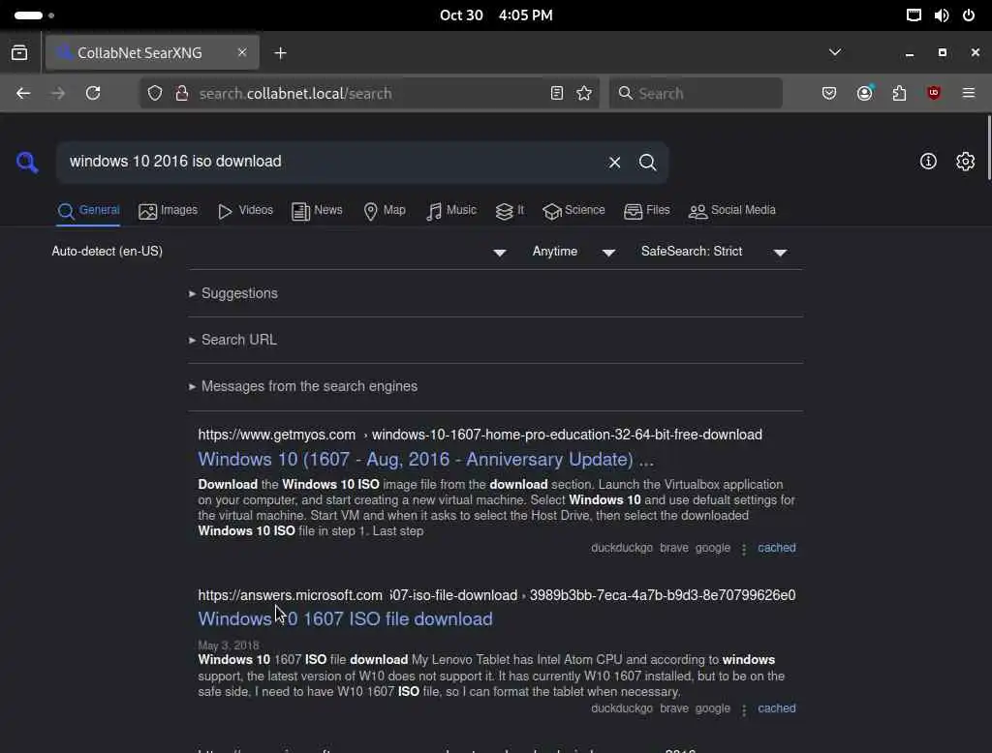The width and height of the screenshot is (992, 753).
Task: Open the Anytime time range dropdown
Action: (x=573, y=252)
